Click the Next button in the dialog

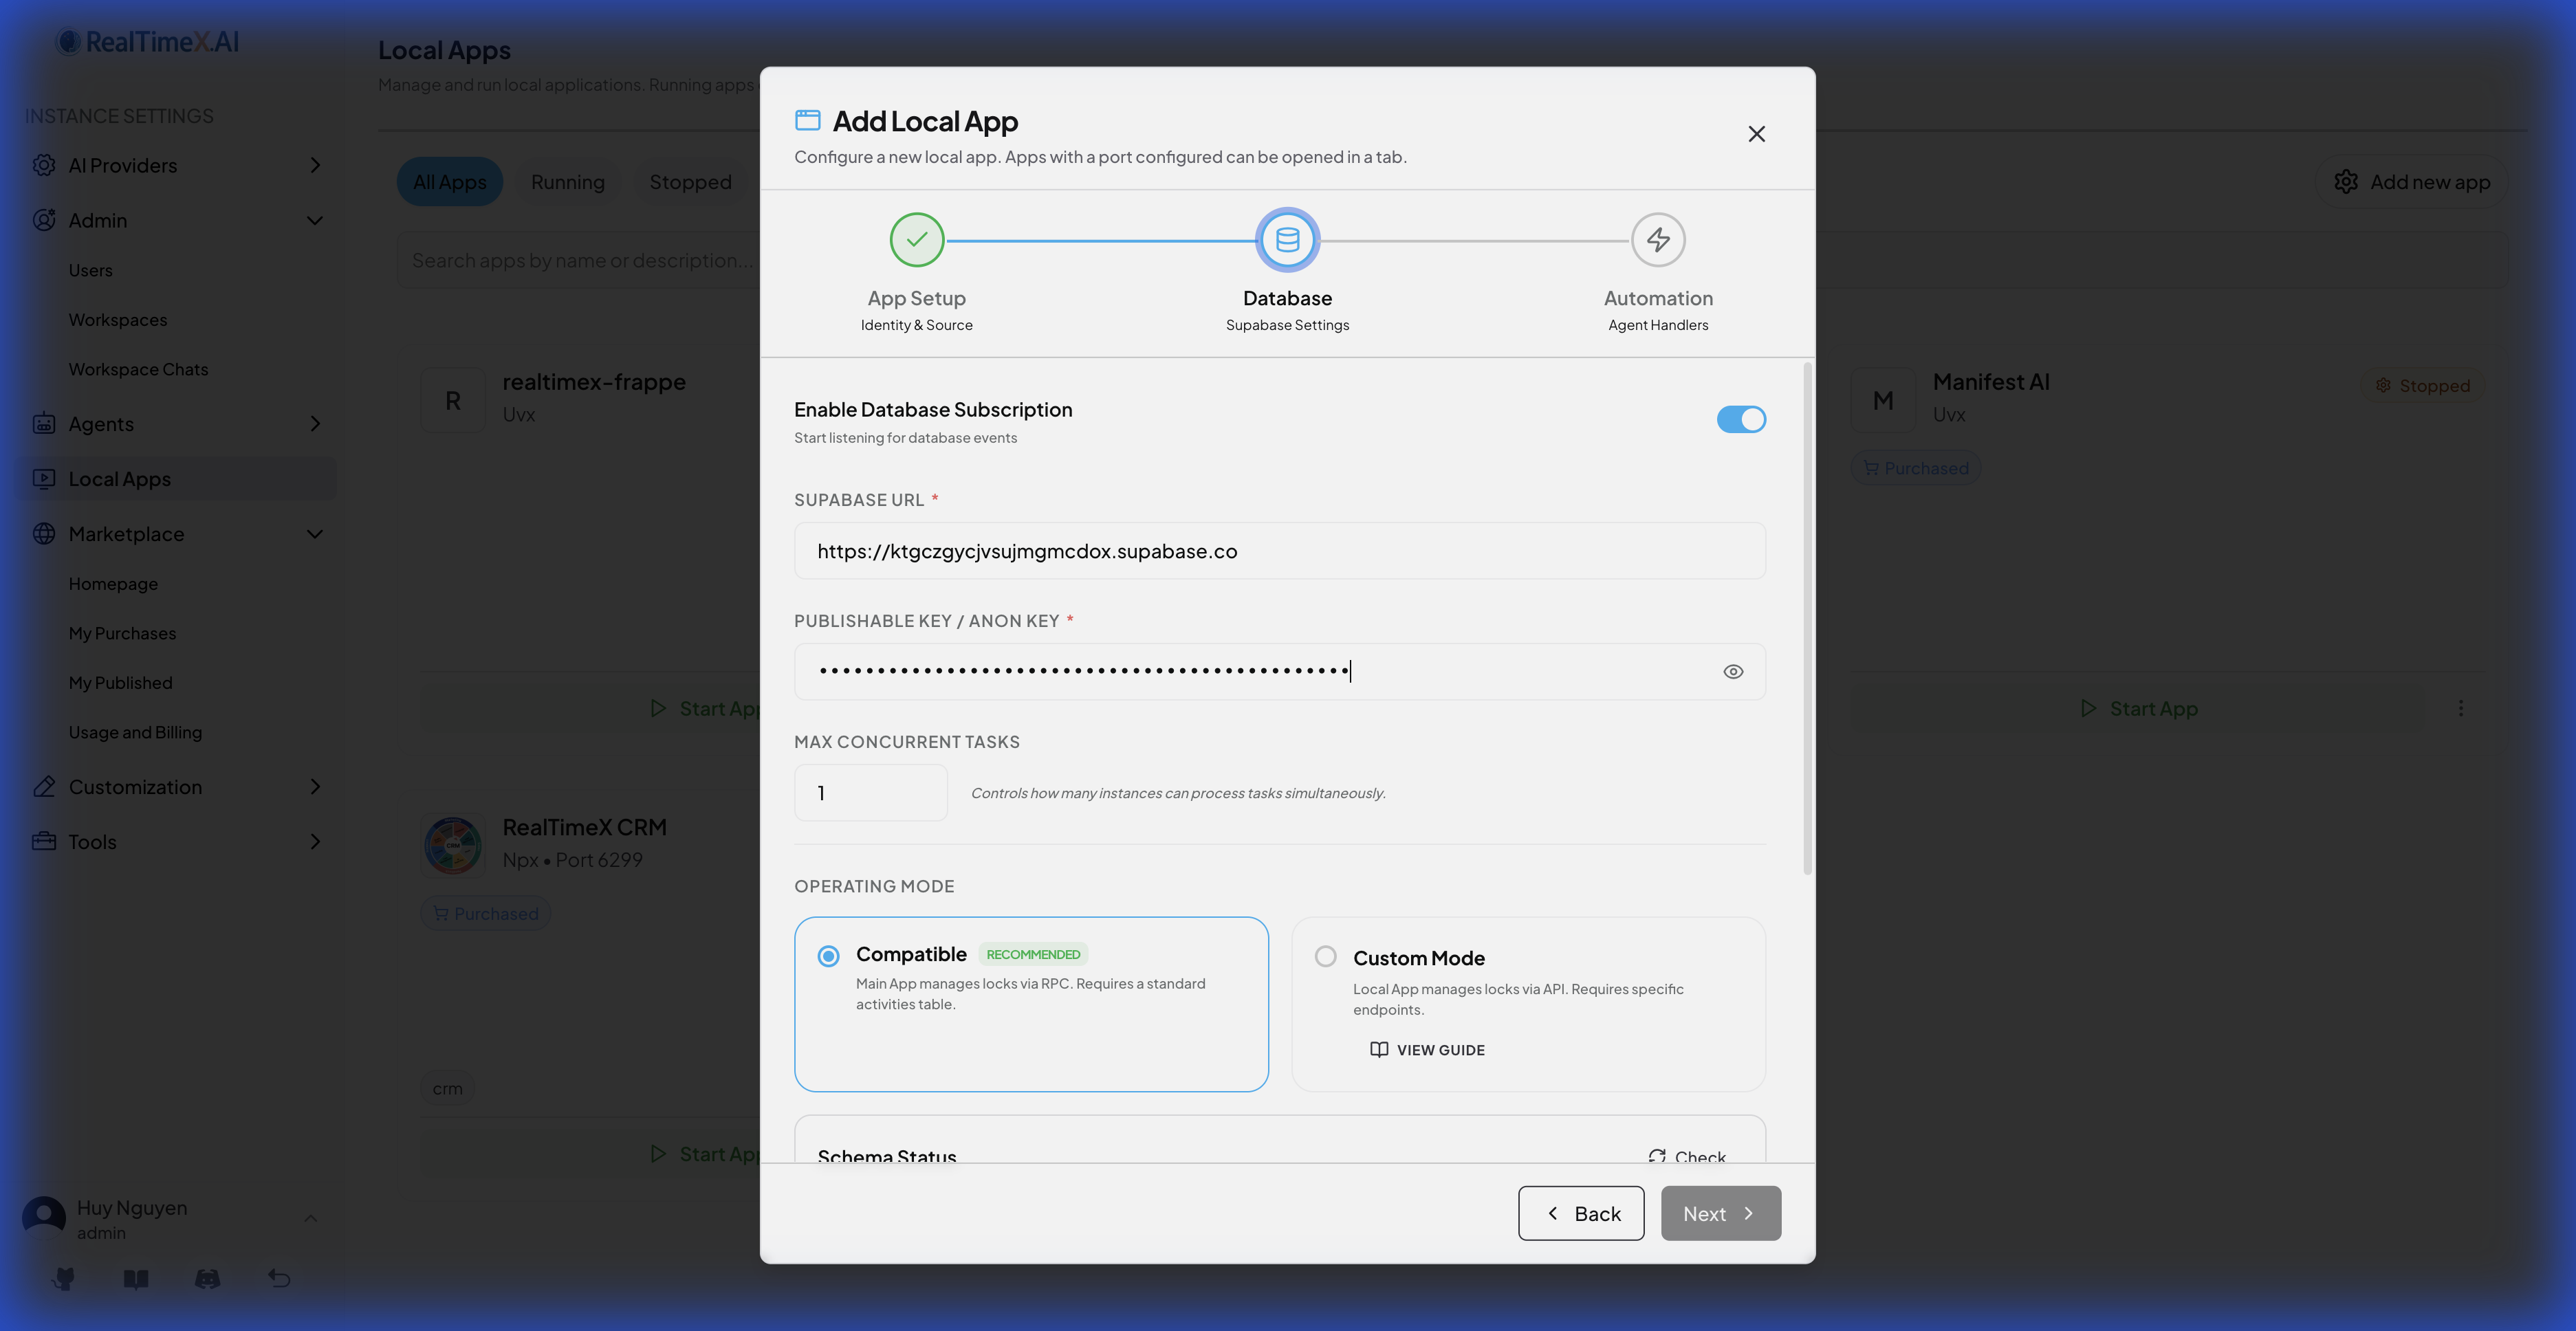1719,1213
